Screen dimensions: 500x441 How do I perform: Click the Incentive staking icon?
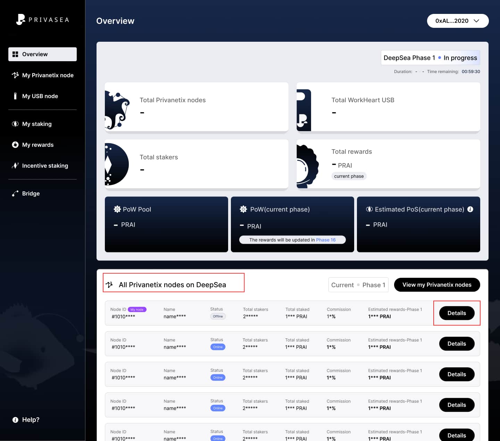(x=15, y=166)
